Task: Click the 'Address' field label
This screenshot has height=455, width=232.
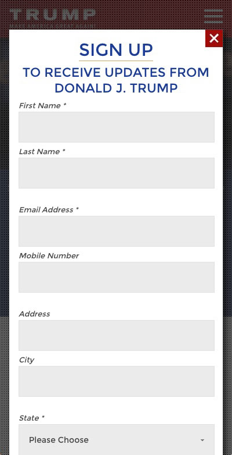Action: tap(34, 314)
